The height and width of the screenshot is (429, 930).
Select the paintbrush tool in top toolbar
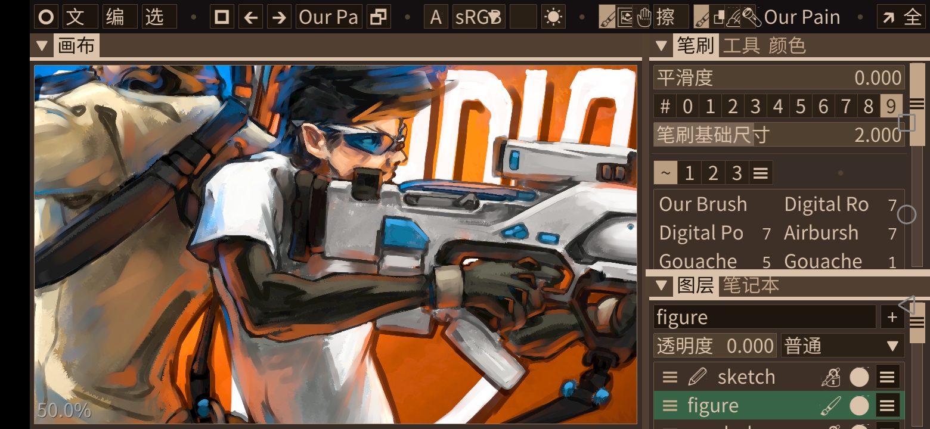click(607, 17)
